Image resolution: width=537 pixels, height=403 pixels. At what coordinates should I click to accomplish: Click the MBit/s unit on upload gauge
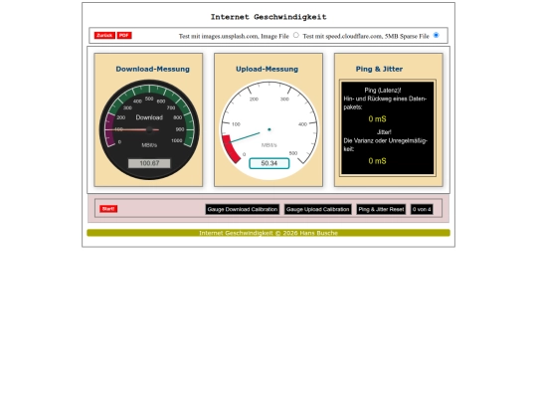click(269, 145)
